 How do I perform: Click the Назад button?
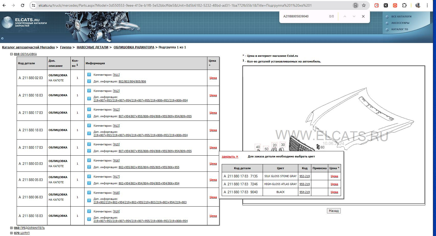tap(334, 211)
